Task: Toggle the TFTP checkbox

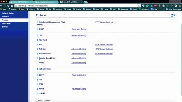Action: pyautogui.click(x=38, y=84)
